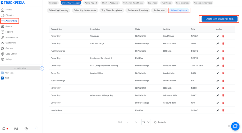Switch to the Invoices tab
The height and width of the screenshot is (133, 242).
tap(53, 3)
